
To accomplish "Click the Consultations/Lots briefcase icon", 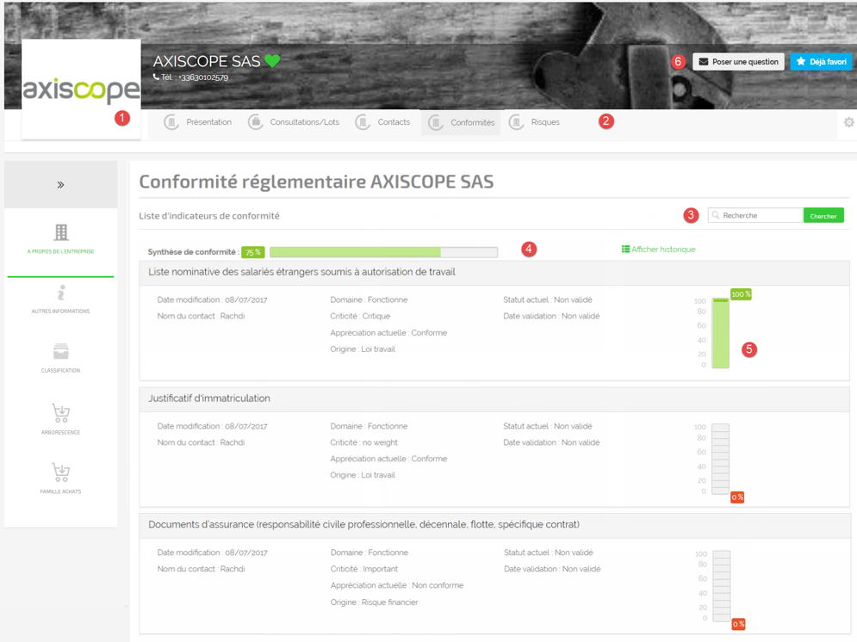I will (255, 122).
